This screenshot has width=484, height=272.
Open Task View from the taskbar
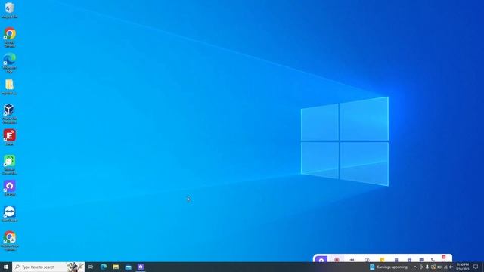click(x=91, y=267)
